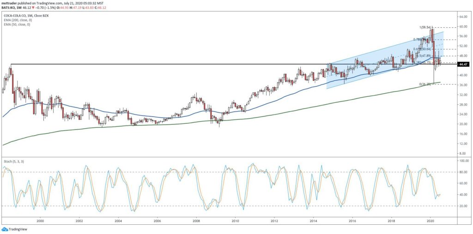
Task: Click 100.00 on the Stochastic axis
Action: pos(463,162)
